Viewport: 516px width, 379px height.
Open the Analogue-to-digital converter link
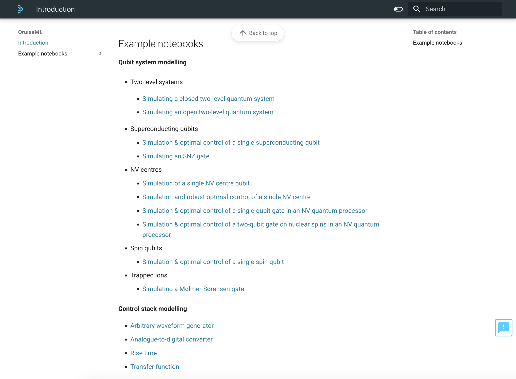pos(171,339)
